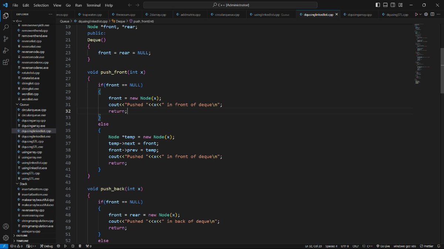The height and width of the screenshot is (249, 444).
Task: Click the Deque class breadcrumb
Action: (119, 21)
